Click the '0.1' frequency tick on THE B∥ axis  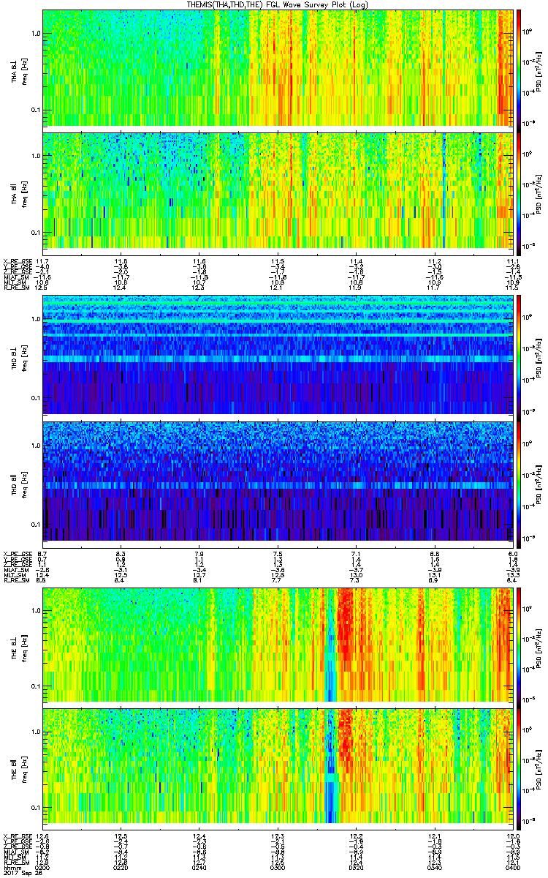tap(36, 808)
